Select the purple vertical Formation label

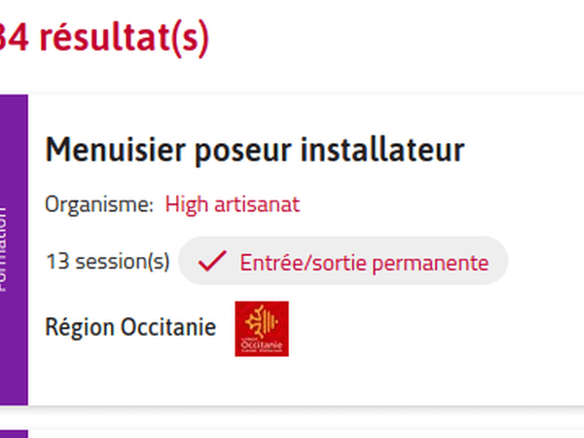(x=14, y=248)
